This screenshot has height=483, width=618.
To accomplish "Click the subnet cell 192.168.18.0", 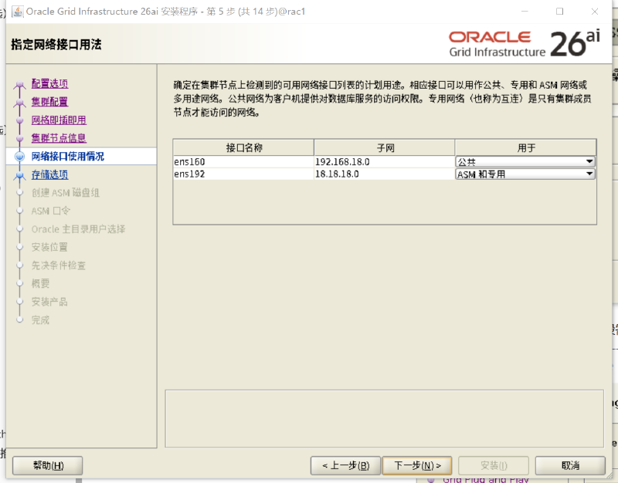I will click(384, 162).
